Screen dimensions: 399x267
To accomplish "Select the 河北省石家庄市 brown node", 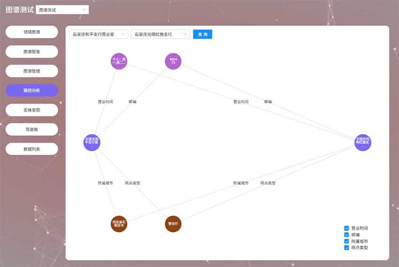I will pos(119,224).
